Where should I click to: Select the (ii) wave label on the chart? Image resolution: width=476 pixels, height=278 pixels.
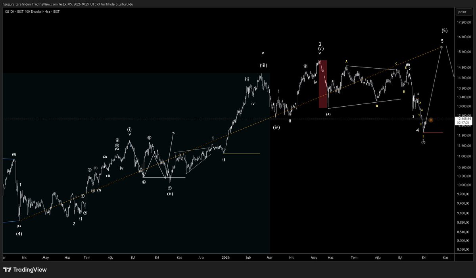coord(170,194)
